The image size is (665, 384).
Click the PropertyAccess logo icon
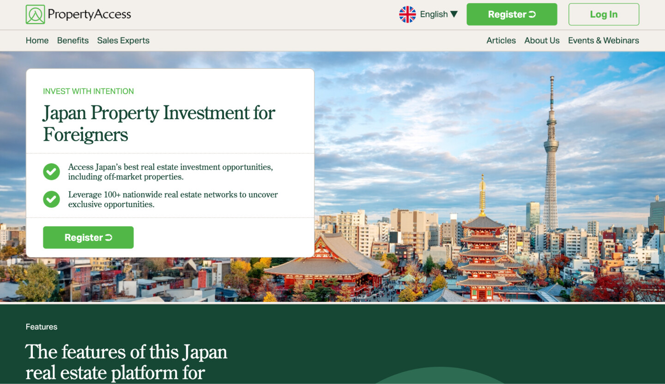pyautogui.click(x=36, y=14)
